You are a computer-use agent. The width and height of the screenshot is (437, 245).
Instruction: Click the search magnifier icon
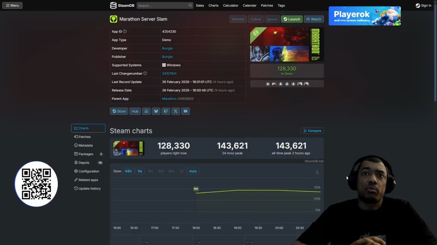pos(190,5)
